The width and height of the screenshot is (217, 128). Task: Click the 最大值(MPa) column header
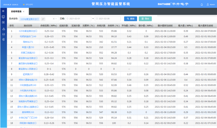(185, 26)
